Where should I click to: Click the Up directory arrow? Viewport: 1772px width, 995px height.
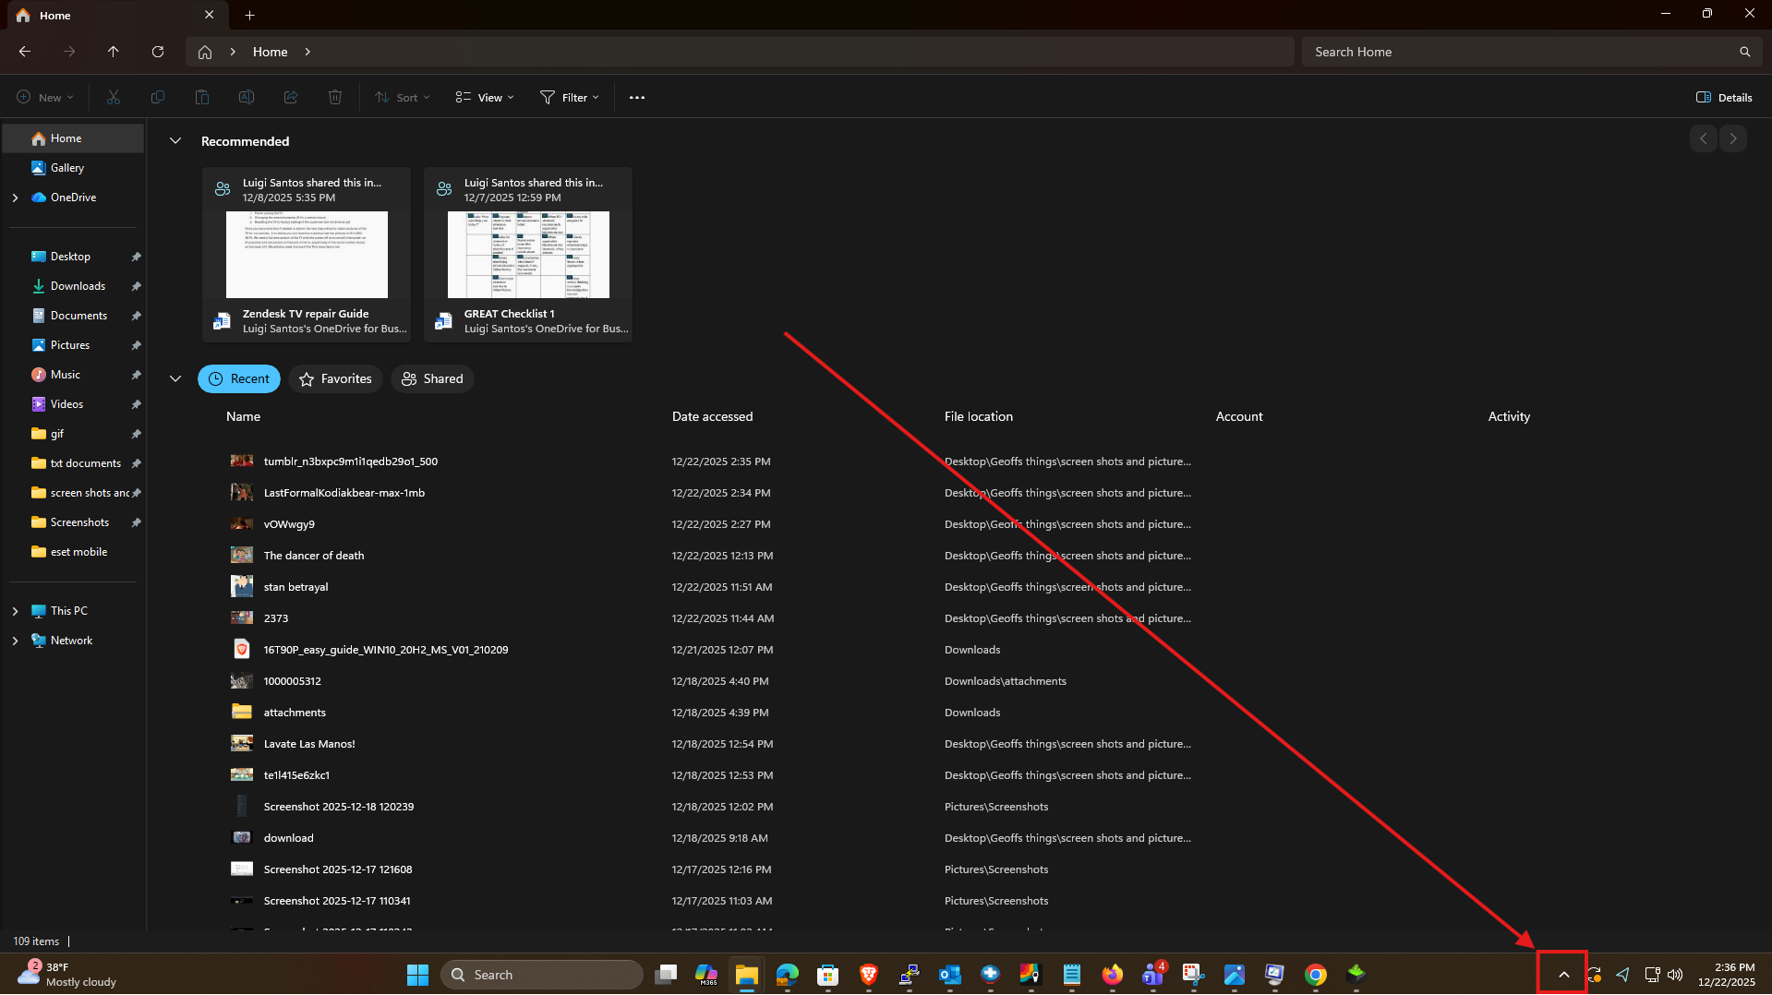(114, 52)
